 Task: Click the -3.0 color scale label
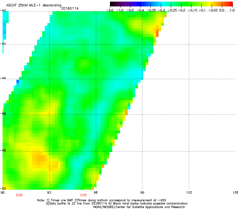point(110,10)
